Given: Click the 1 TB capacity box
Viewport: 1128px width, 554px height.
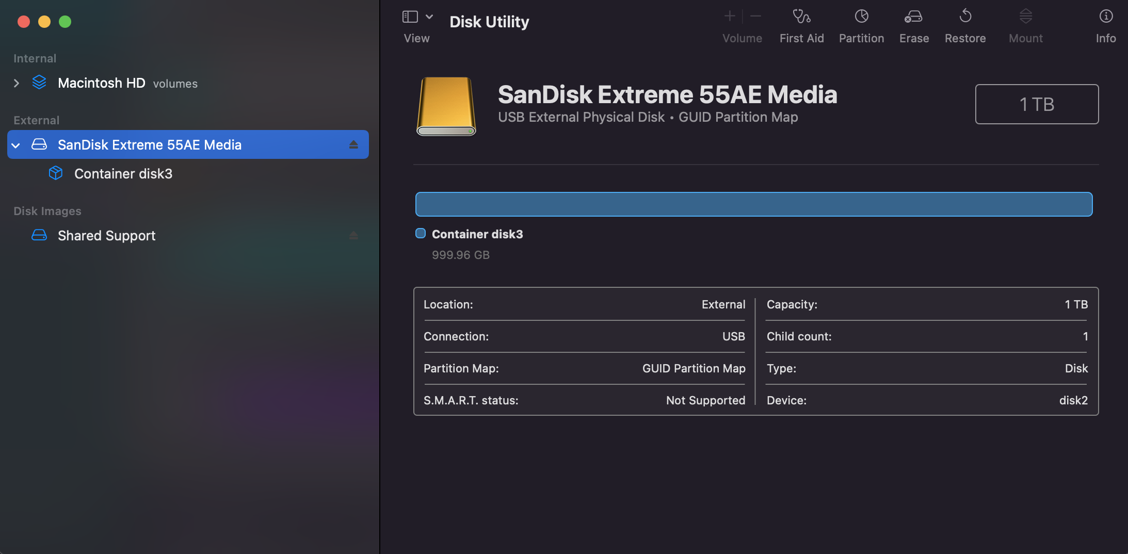Looking at the screenshot, I should coord(1036,104).
